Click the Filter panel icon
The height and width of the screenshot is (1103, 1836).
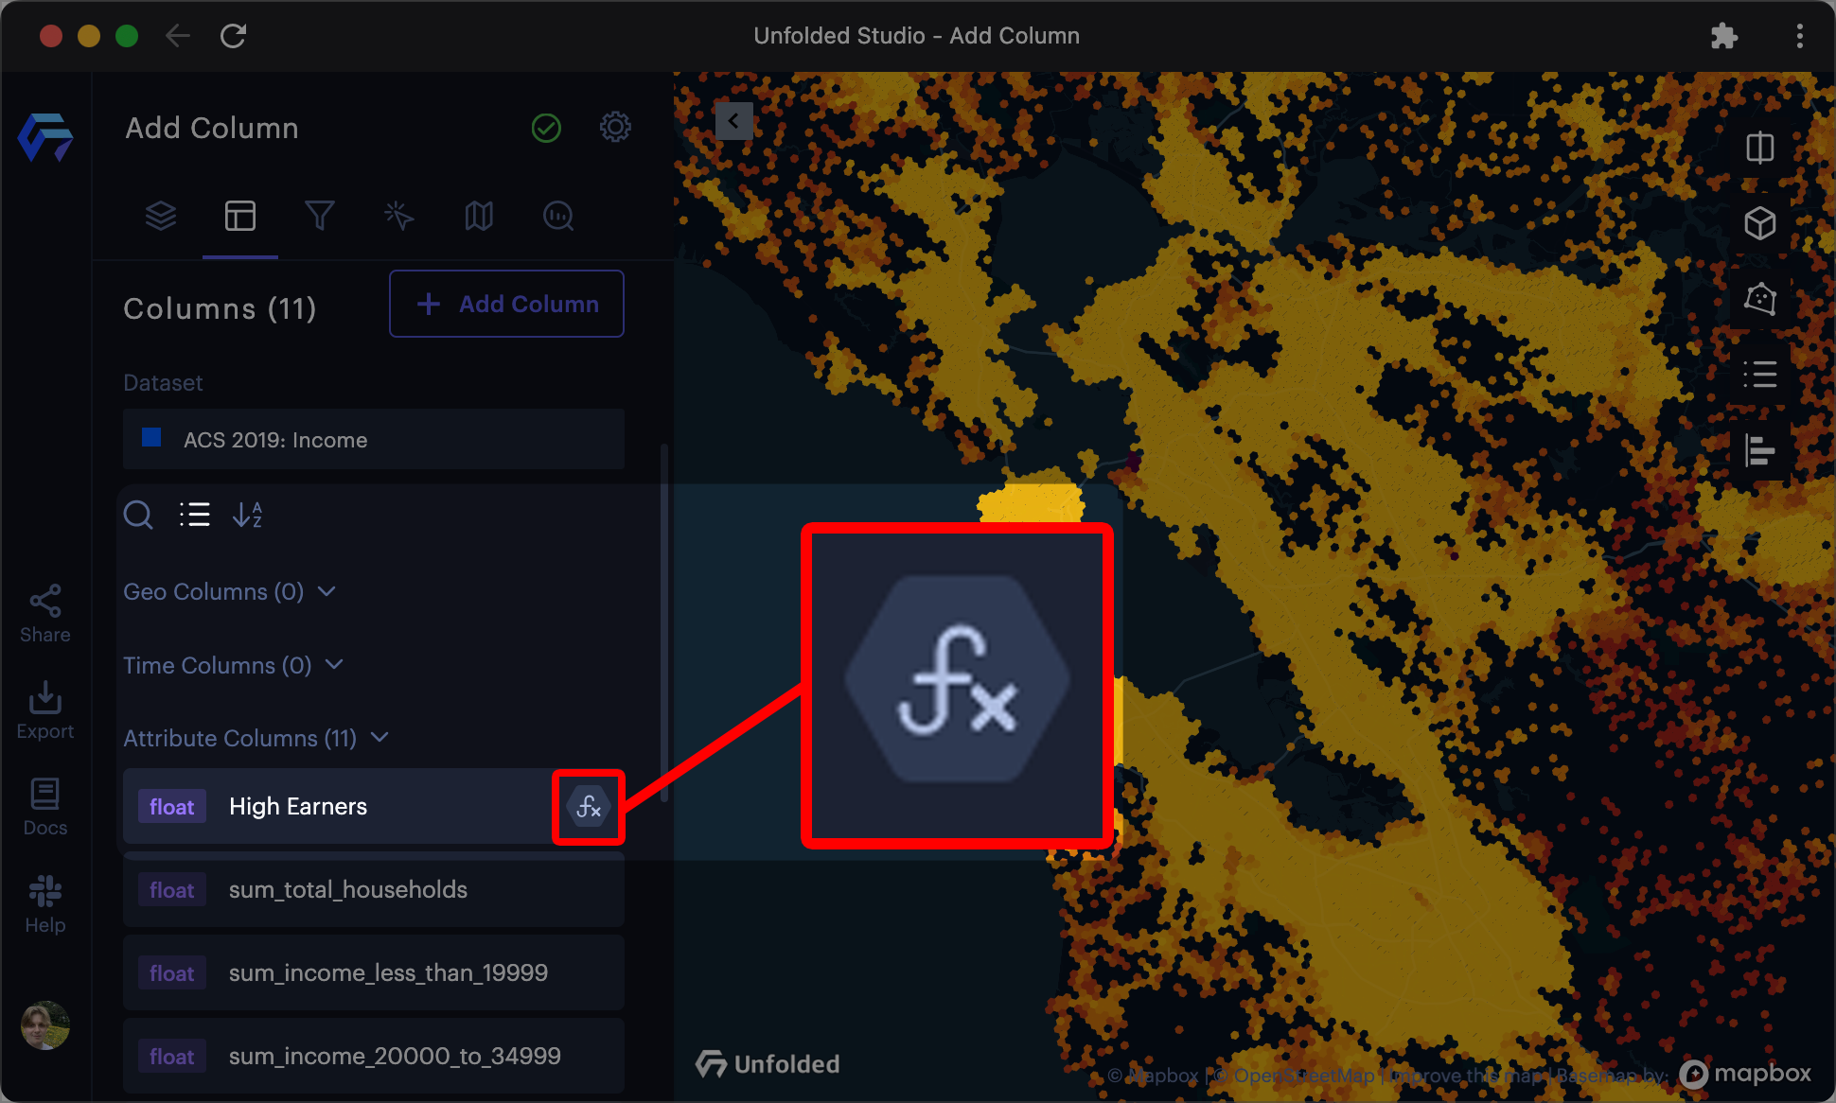tap(320, 215)
